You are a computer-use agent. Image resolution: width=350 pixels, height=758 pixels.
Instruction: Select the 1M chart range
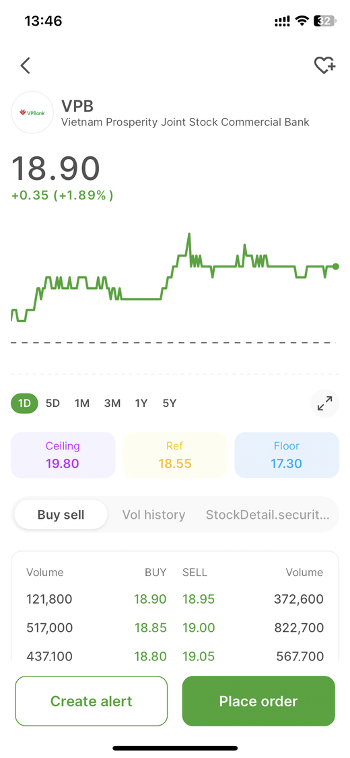(82, 403)
